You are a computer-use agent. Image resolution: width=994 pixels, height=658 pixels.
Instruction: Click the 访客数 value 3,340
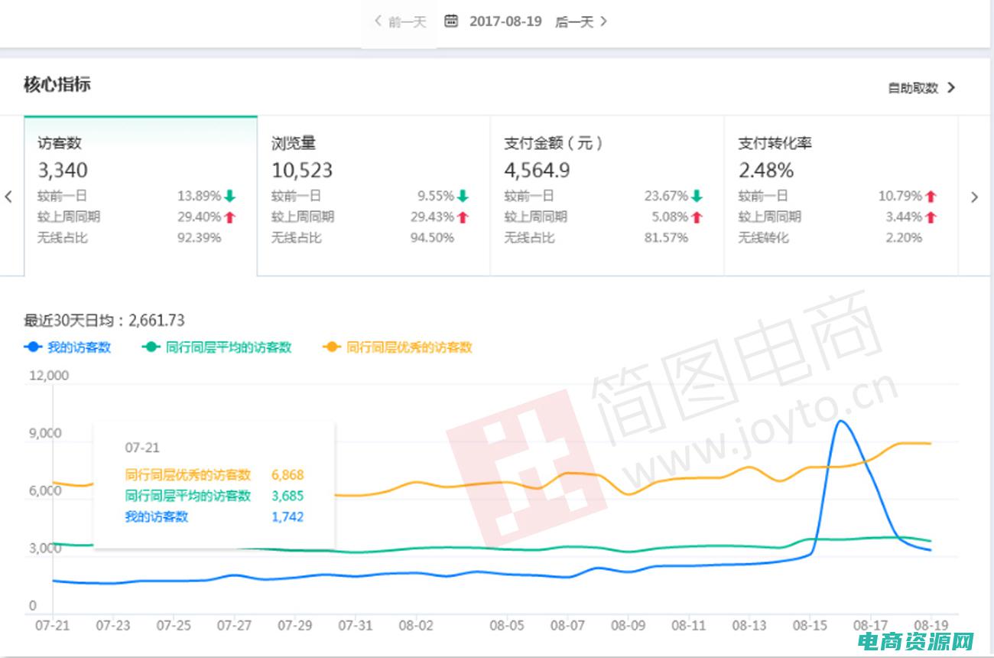(63, 170)
